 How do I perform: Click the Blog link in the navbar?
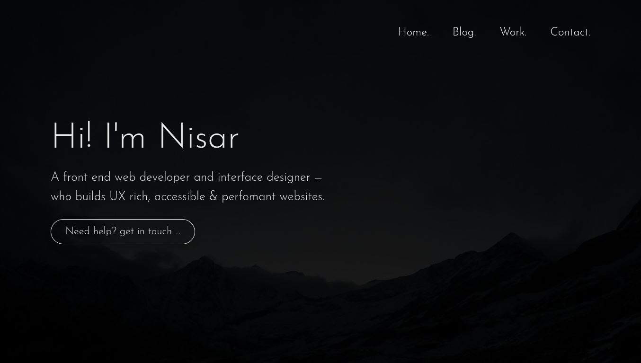(464, 32)
